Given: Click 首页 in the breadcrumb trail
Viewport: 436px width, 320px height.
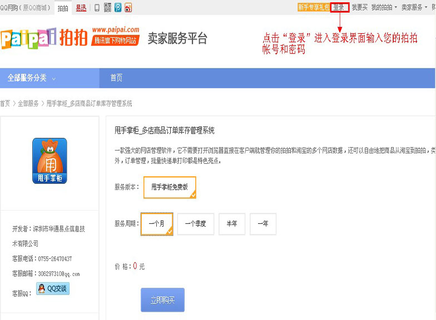Looking at the screenshot, I should 5,103.
